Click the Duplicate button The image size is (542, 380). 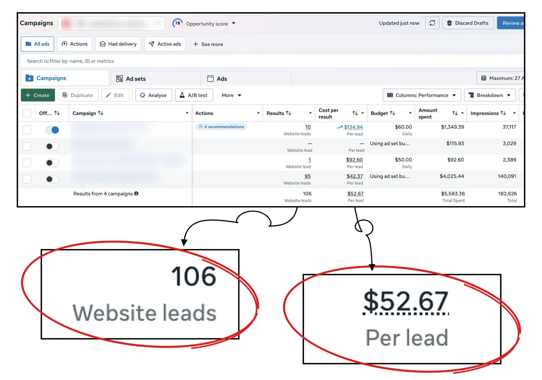click(x=78, y=95)
